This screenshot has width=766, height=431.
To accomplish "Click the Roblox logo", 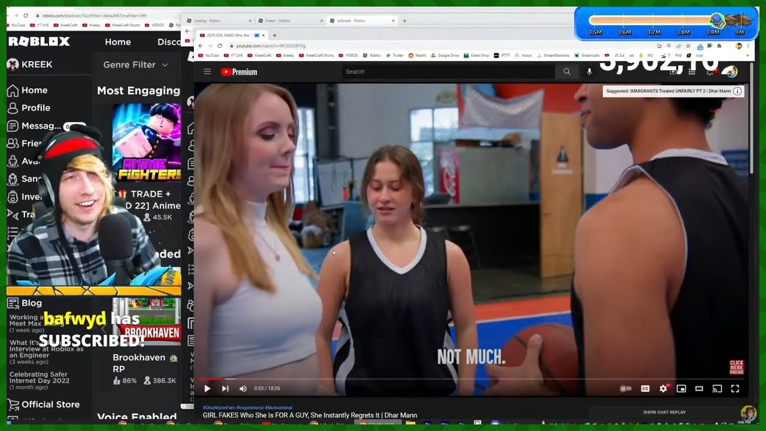I will (x=39, y=41).
